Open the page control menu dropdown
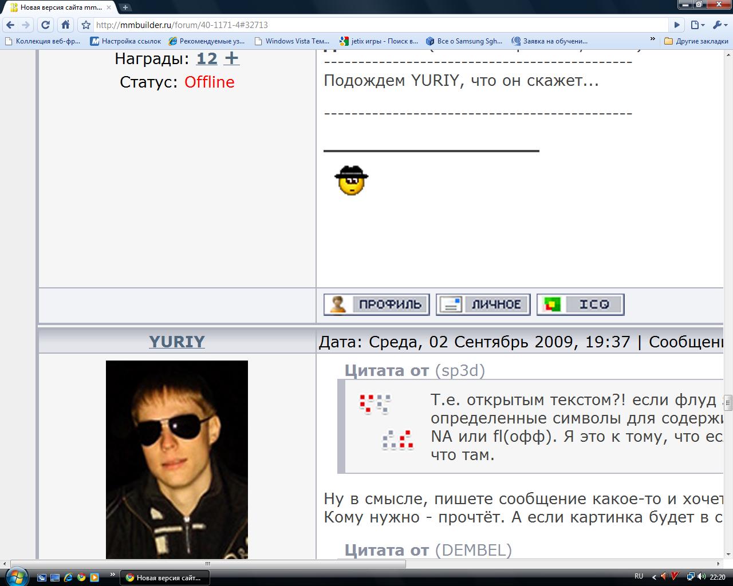The image size is (733, 586). (697, 25)
